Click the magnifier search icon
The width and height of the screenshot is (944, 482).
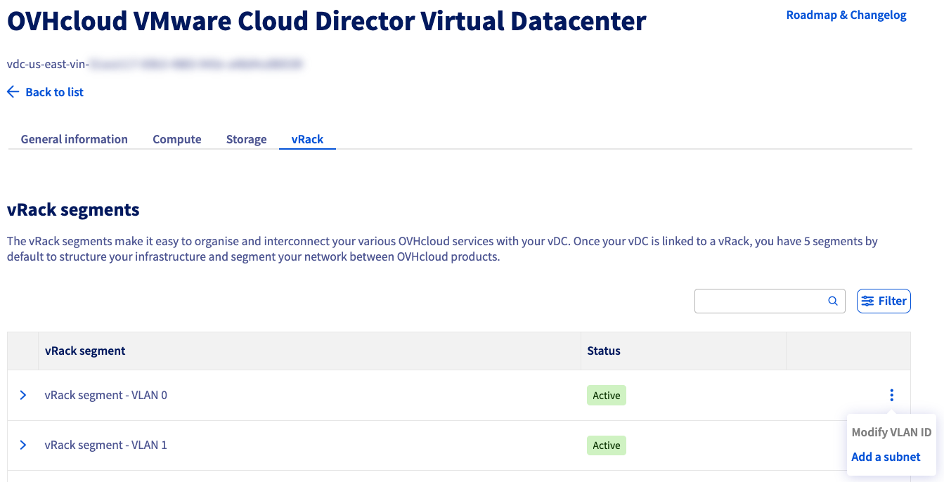833,301
